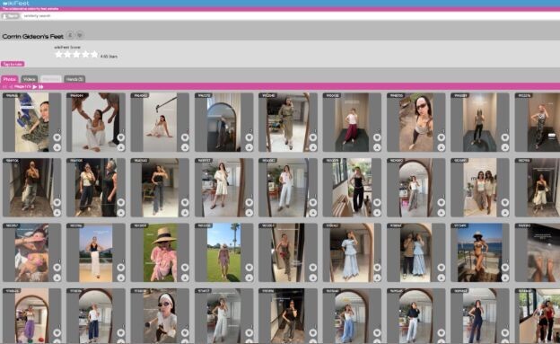560x344 pixels.
Task: Open the black top and pants by window thumbnail
Action: [x=352, y=188]
